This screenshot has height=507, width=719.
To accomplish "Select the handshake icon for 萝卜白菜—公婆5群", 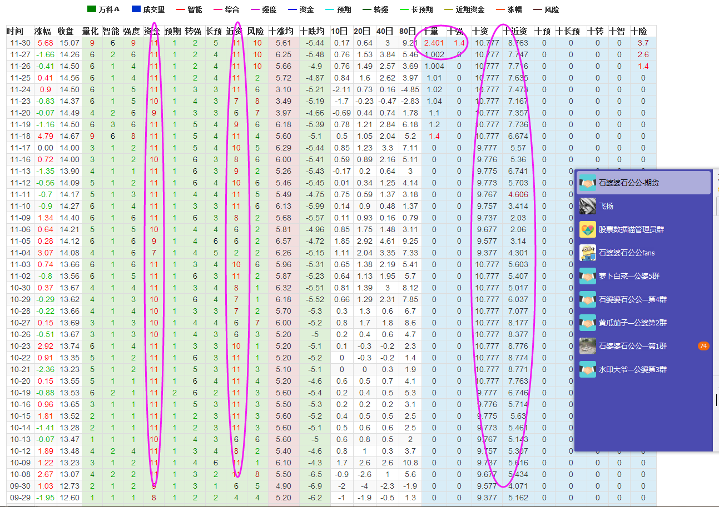I will tap(588, 276).
